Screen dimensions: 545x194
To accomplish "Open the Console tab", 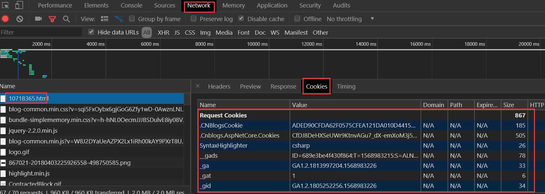I will point(131,6).
